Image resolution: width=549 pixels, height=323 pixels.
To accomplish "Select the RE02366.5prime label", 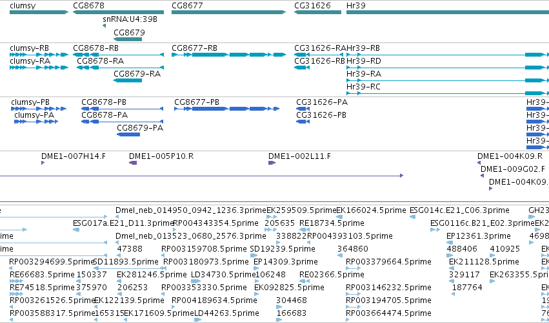I will pyautogui.click(x=332, y=275).
